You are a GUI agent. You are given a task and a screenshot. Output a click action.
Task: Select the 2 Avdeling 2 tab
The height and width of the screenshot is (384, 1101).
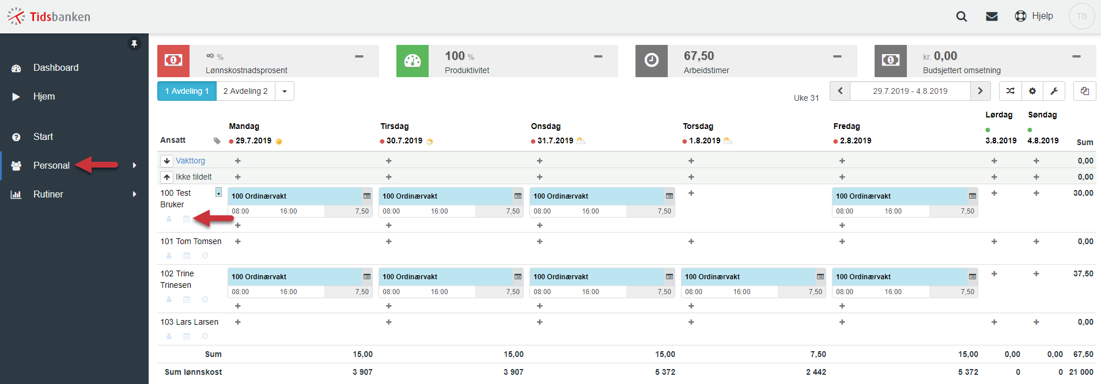[245, 91]
